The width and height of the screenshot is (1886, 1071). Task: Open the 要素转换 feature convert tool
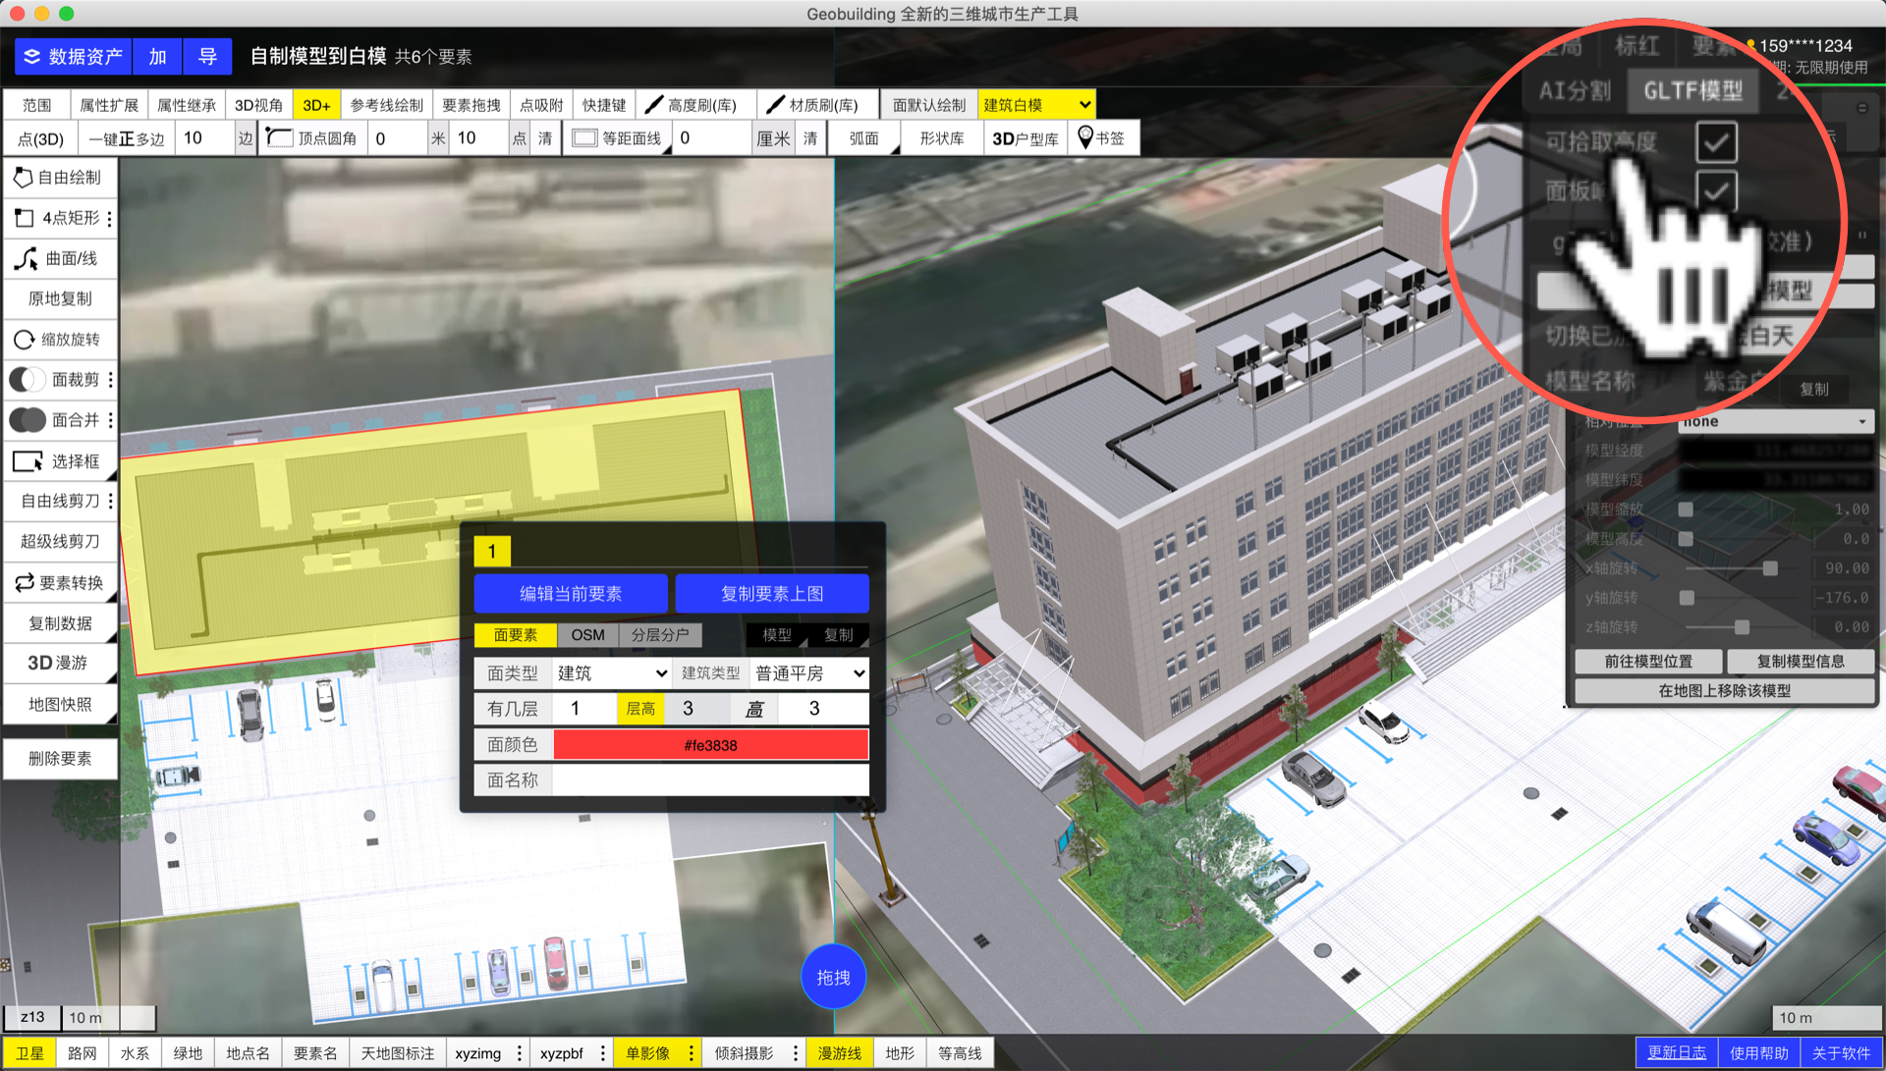tap(59, 583)
